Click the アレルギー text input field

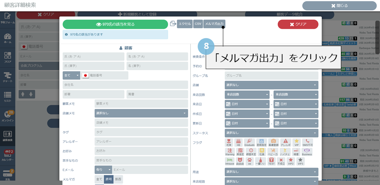141,141
